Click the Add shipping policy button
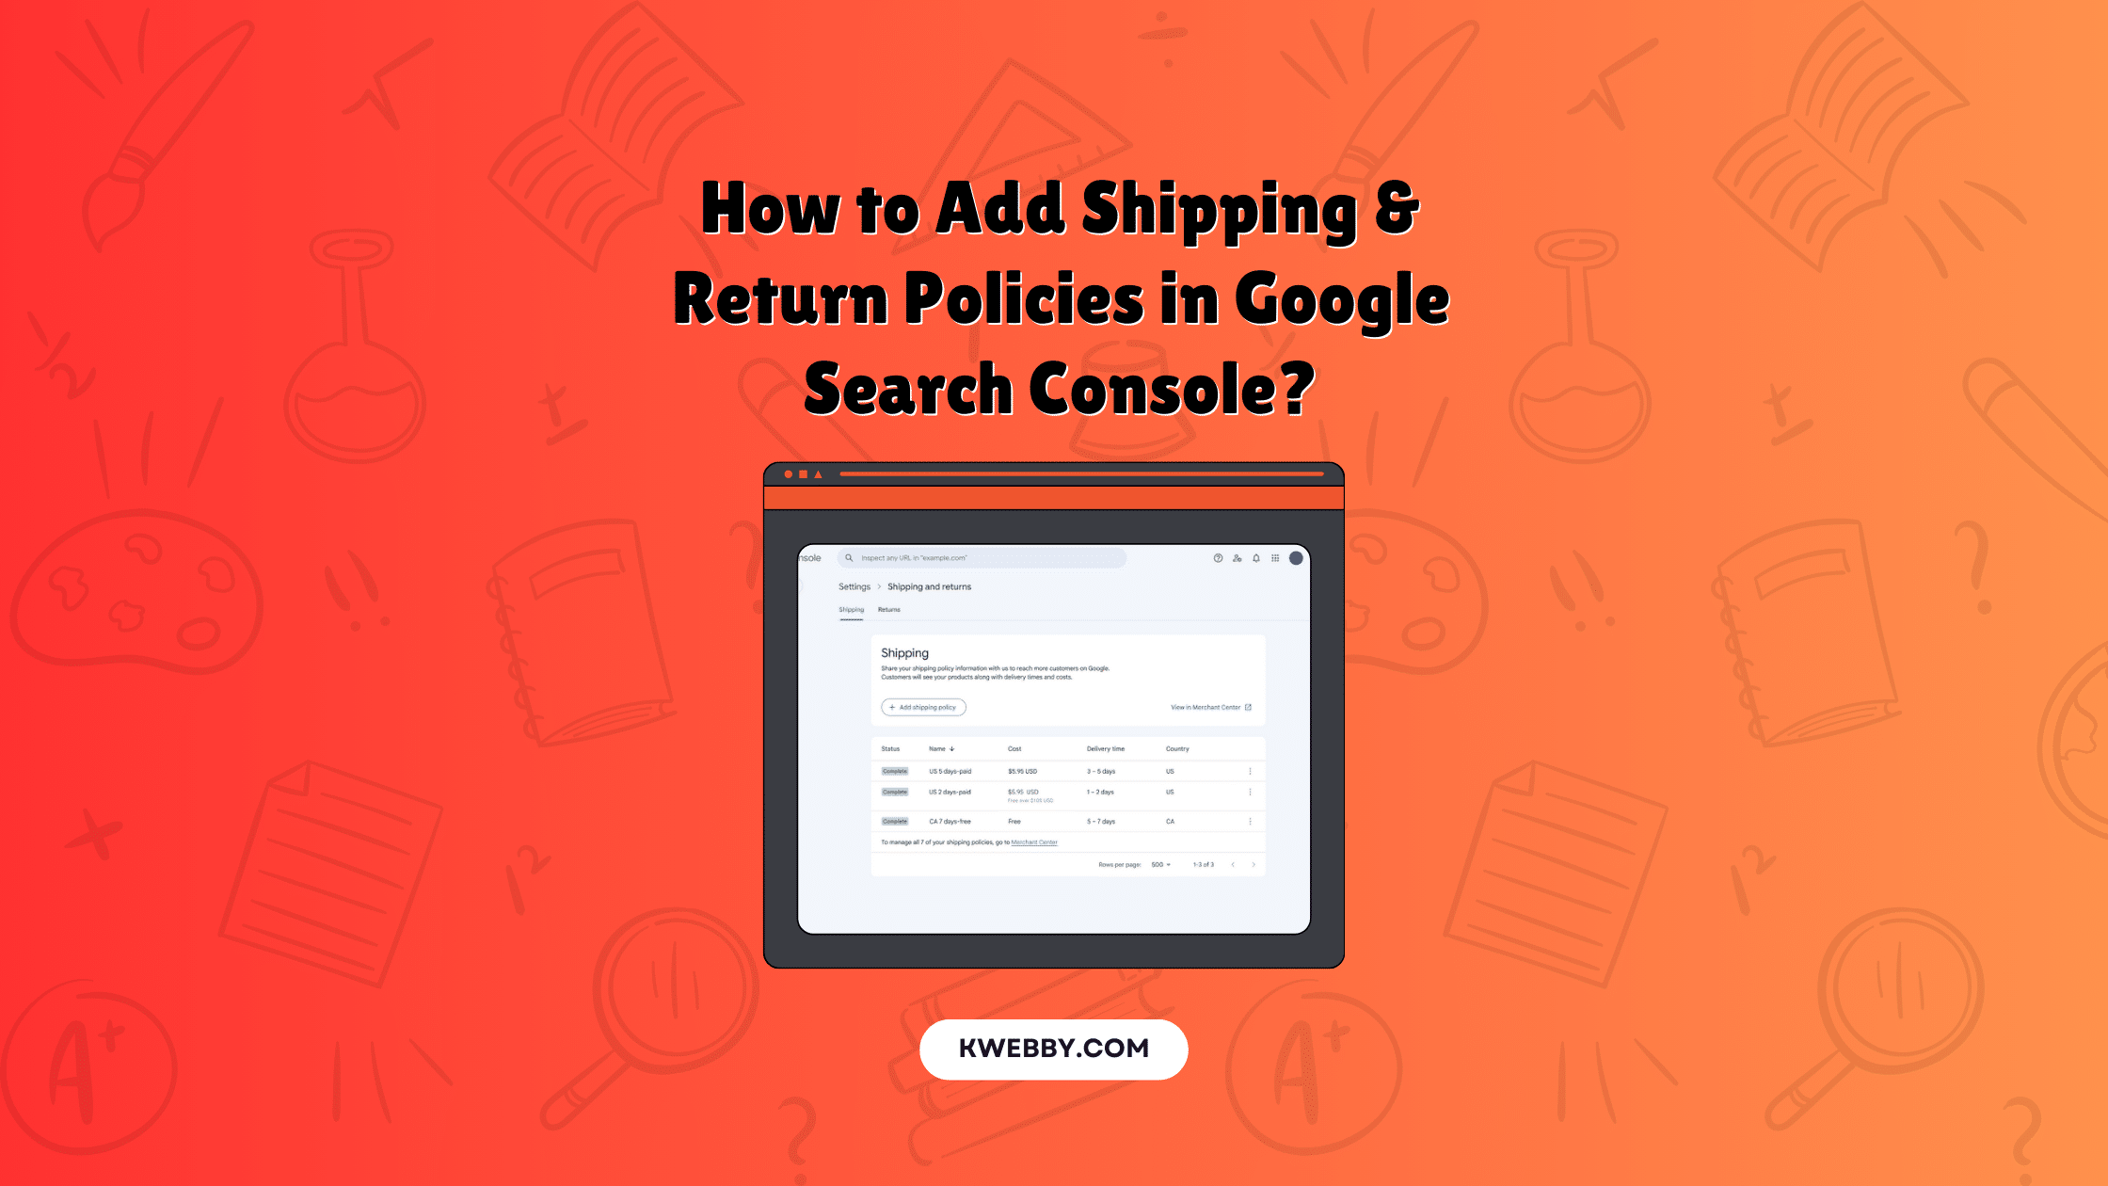This screenshot has height=1186, width=2108. click(x=922, y=708)
